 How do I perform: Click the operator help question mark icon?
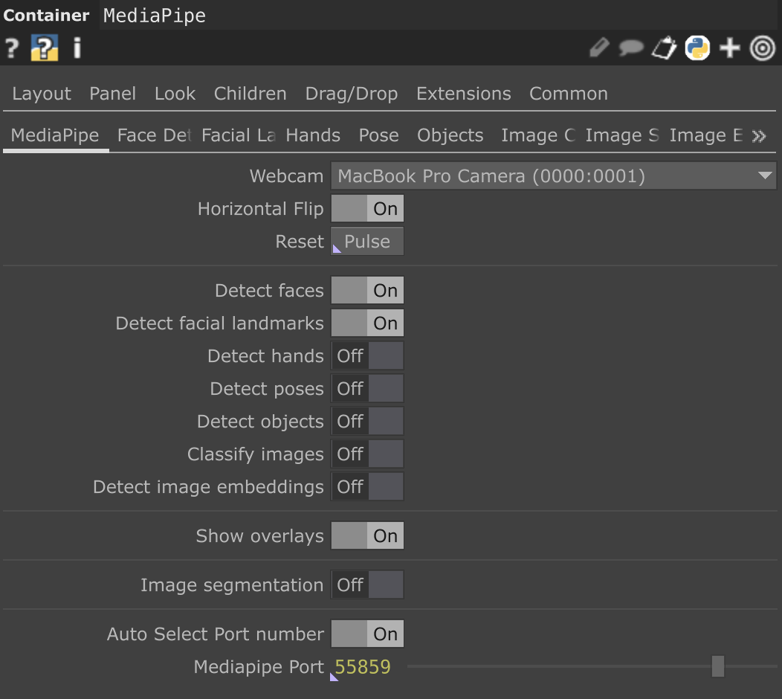11,49
